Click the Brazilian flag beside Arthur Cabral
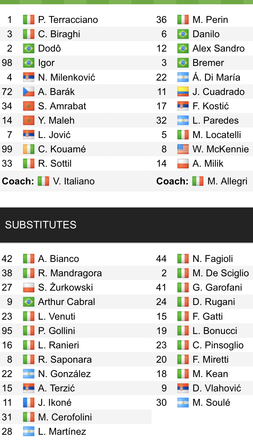The image size is (253, 443). (x=28, y=302)
